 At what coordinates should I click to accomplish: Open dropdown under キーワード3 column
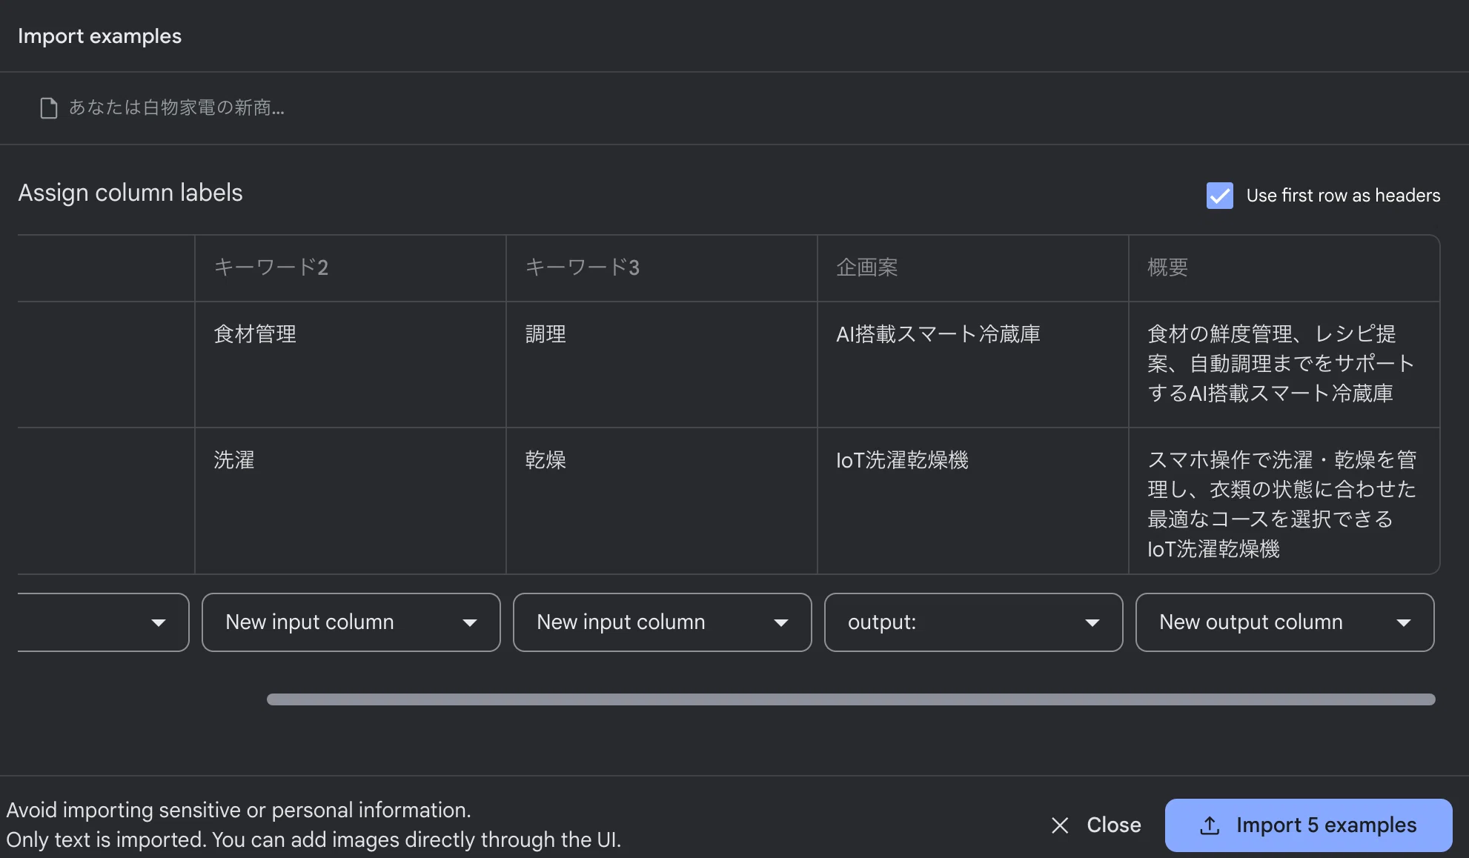coord(663,622)
